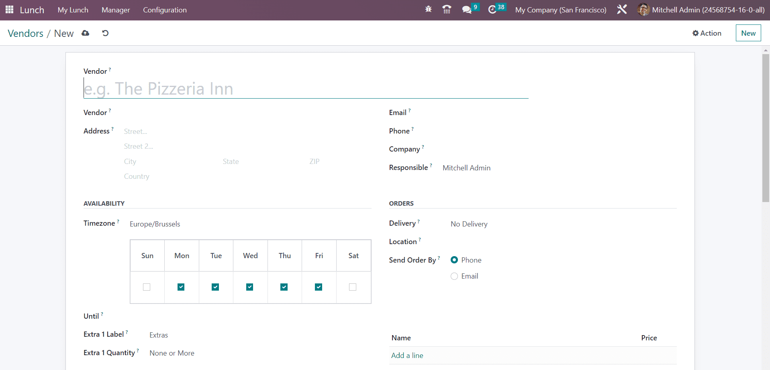Open the Location selection field
This screenshot has height=370, width=770.
coord(564,242)
